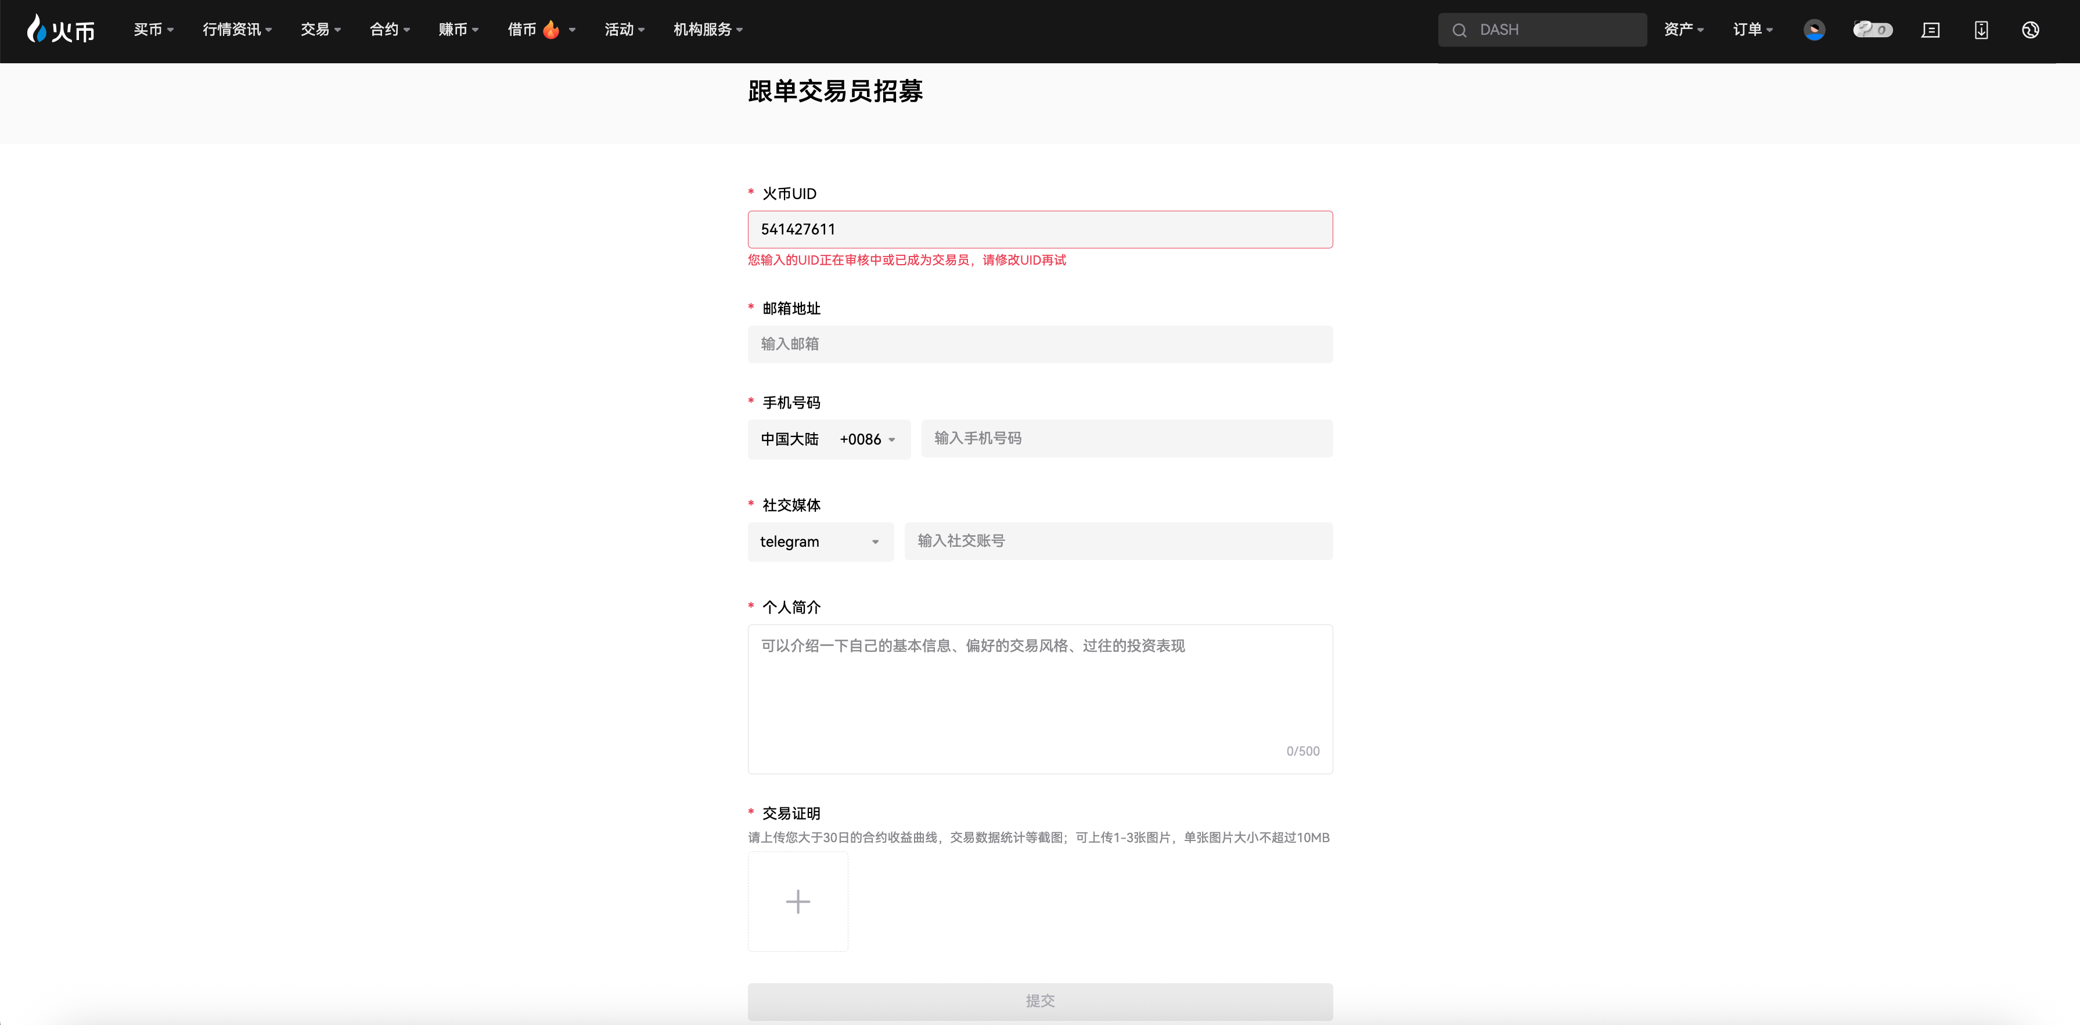The image size is (2080, 1025).
Task: Open the messages notification icon
Action: pyautogui.click(x=1930, y=30)
